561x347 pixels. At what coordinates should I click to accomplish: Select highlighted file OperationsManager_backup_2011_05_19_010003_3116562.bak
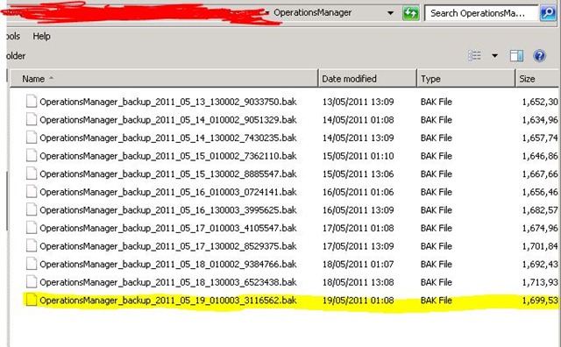[x=167, y=301]
